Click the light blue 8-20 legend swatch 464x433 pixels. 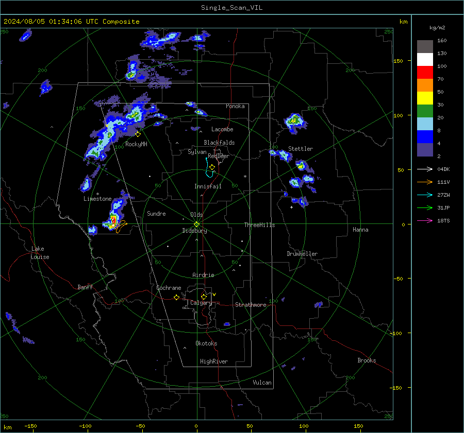tap(425, 124)
